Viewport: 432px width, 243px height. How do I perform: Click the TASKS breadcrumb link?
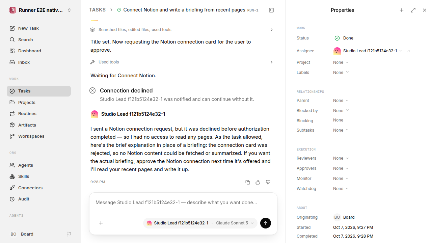(97, 10)
